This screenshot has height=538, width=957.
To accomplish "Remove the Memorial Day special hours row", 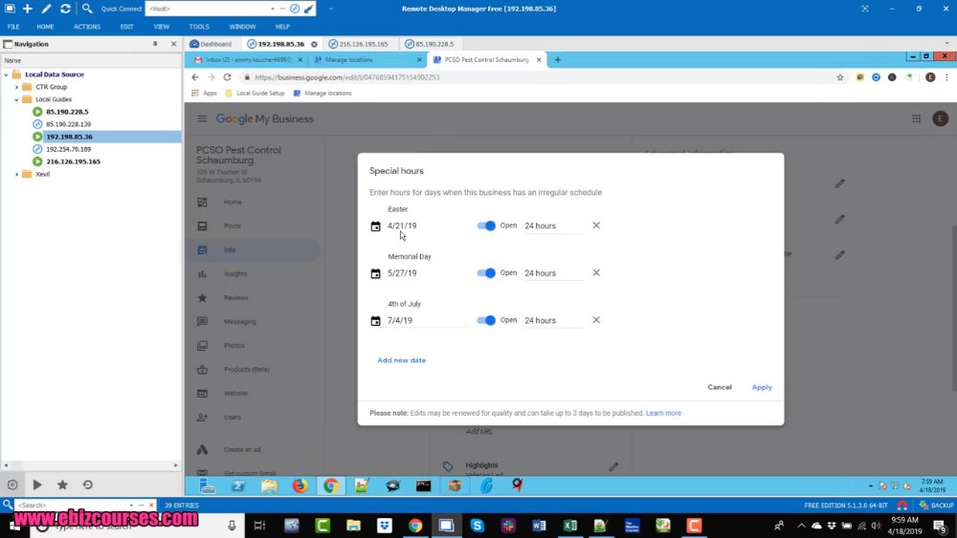I will [596, 273].
